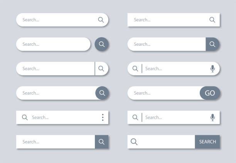236x163 pixels.
Task: Click the detached dark circular search button
Action: pyautogui.click(x=102, y=44)
